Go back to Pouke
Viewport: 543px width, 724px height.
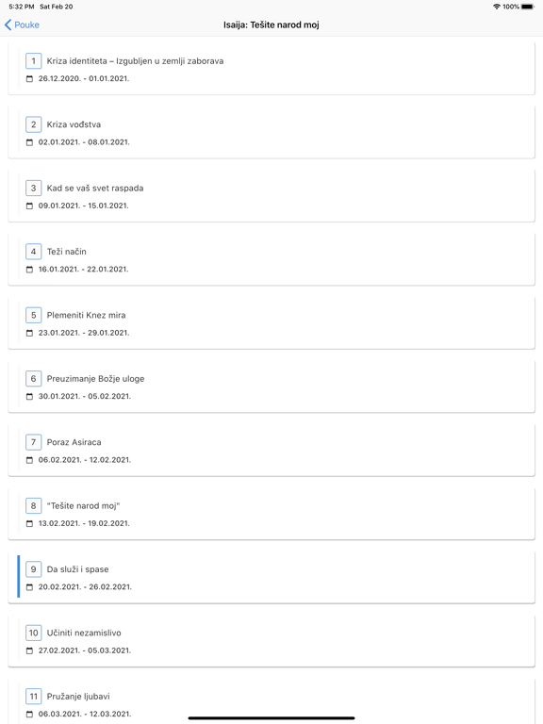[22, 25]
